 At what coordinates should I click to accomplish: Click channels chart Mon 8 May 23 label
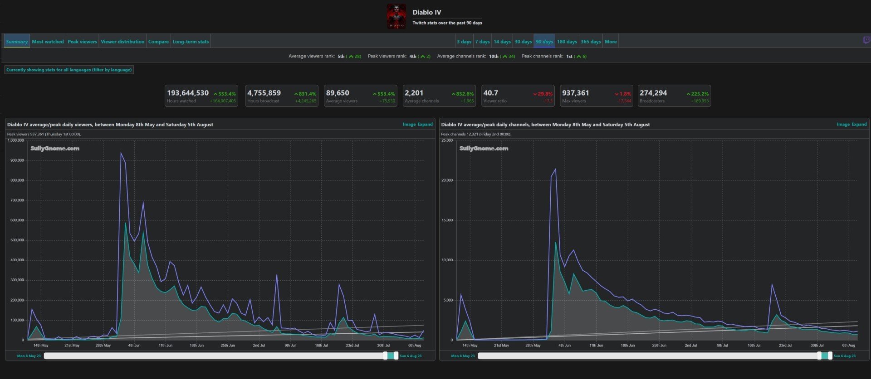coord(463,356)
